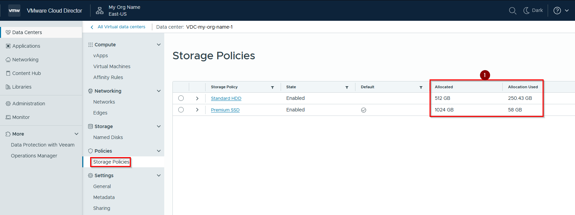Open Metadata settings
The width and height of the screenshot is (575, 215).
[x=104, y=197]
